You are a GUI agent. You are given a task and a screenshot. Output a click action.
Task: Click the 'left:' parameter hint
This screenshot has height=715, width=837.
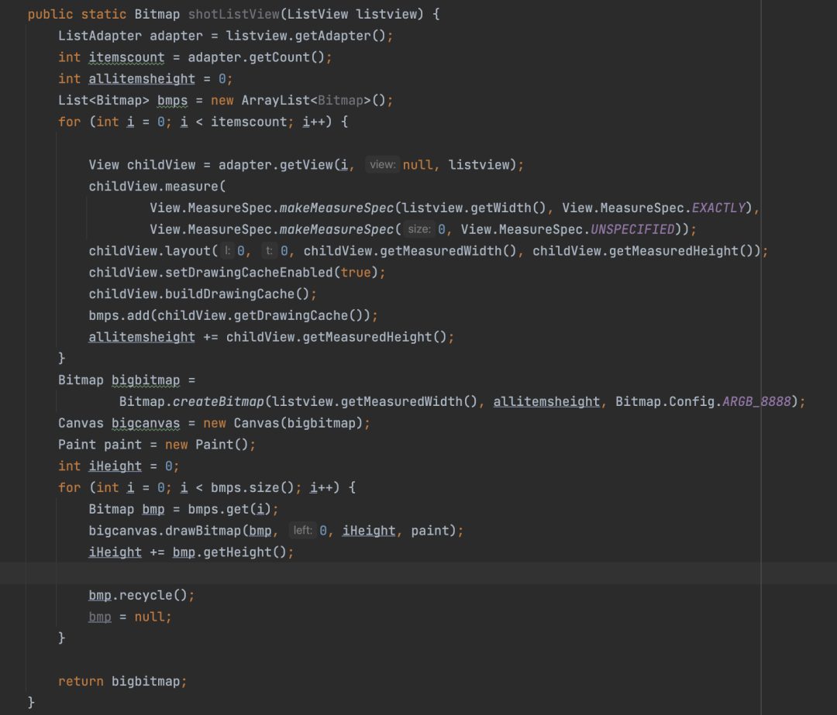pyautogui.click(x=302, y=531)
